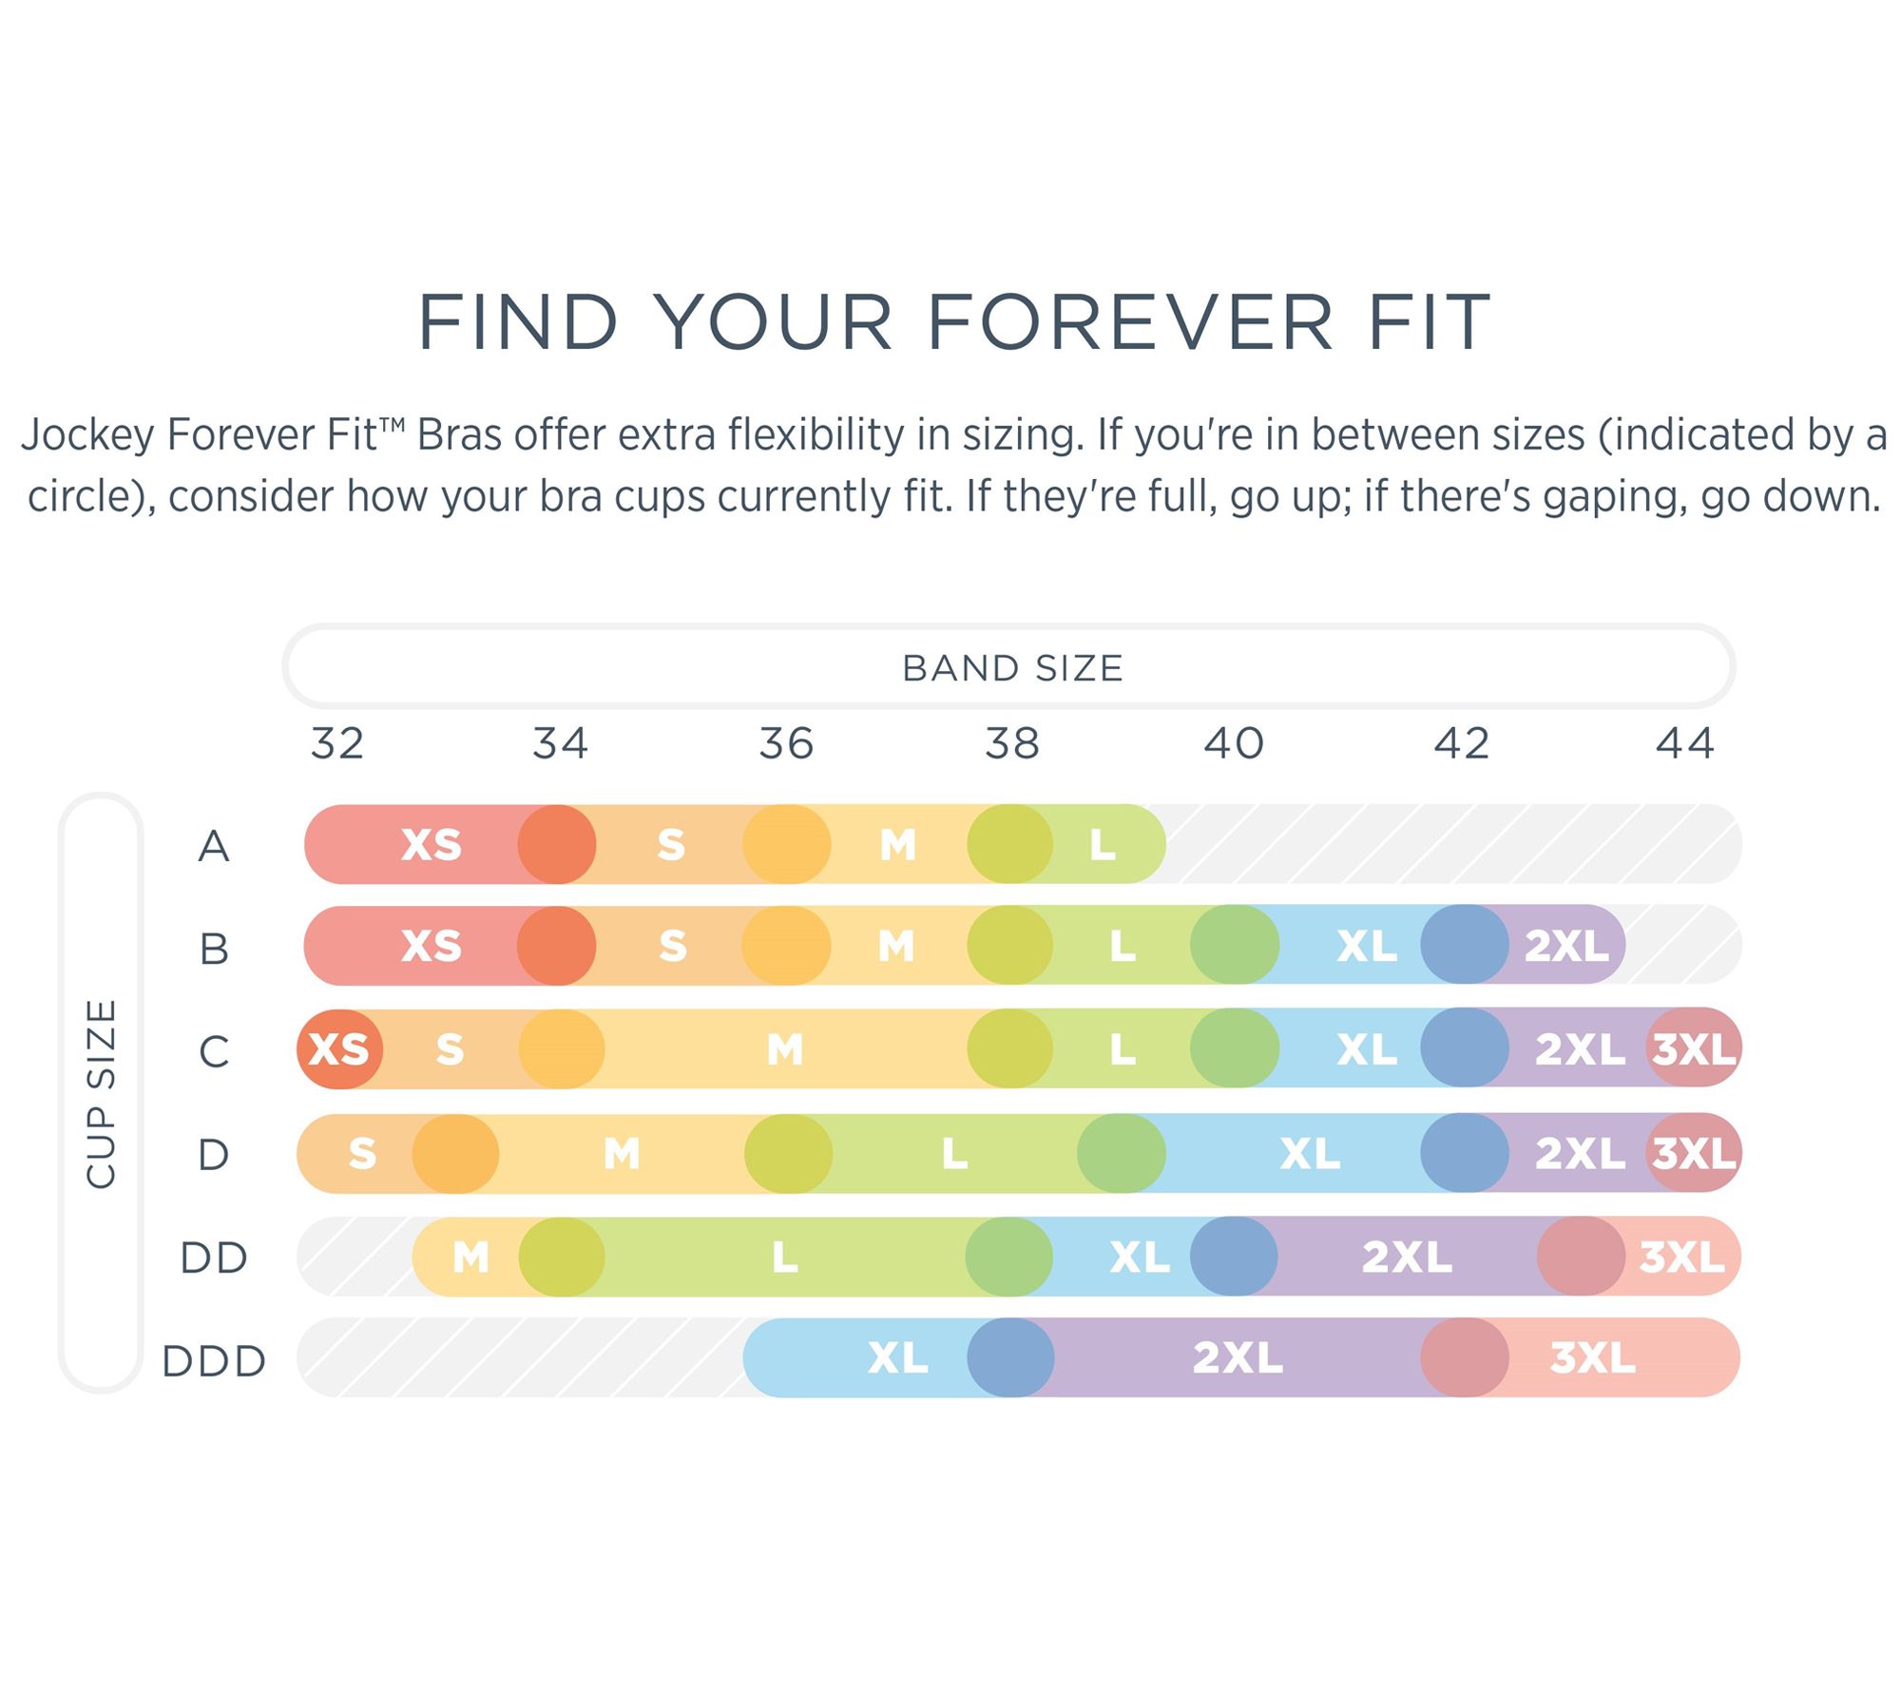Image resolution: width=1901 pixels, height=1691 pixels.
Task: Click the between-sizes circle between XS and S in row A
Action: 557,844
